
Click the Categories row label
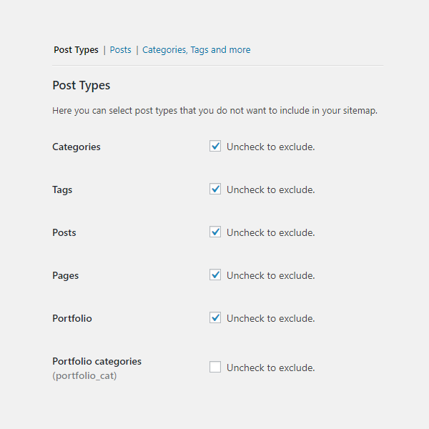[x=77, y=147]
